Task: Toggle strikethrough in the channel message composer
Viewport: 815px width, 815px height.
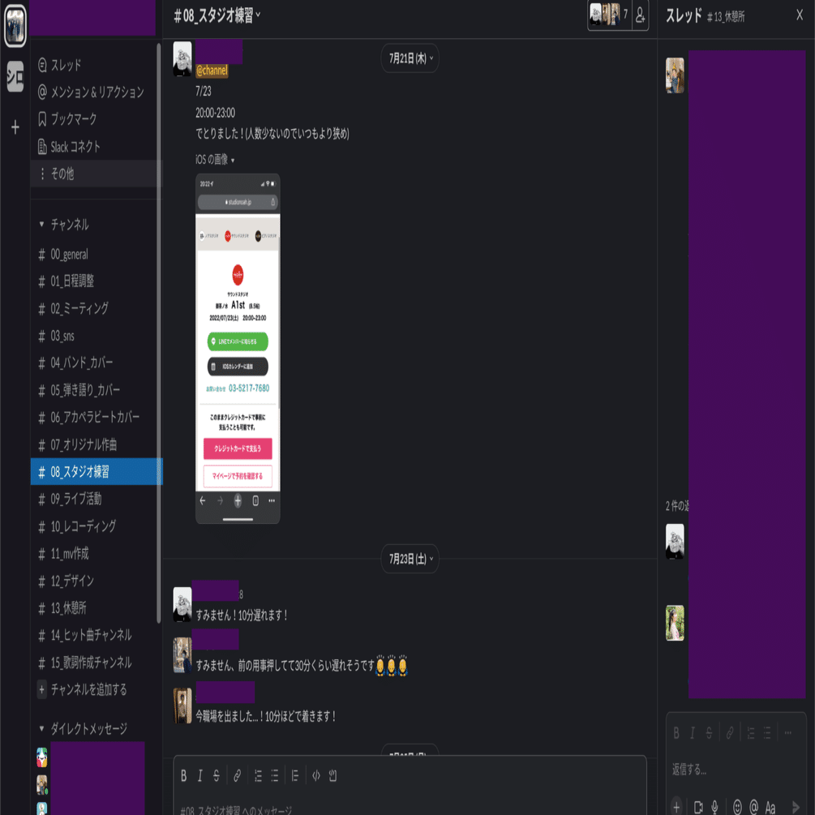Action: tap(217, 775)
